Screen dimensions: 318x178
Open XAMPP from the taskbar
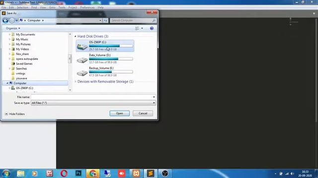coord(136,174)
